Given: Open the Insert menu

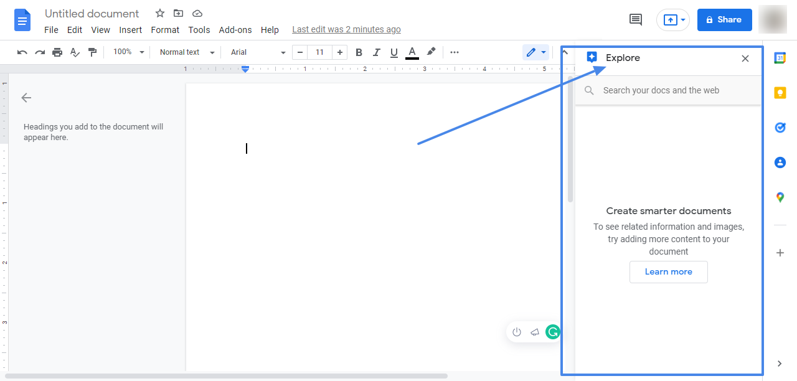Looking at the screenshot, I should click(131, 30).
